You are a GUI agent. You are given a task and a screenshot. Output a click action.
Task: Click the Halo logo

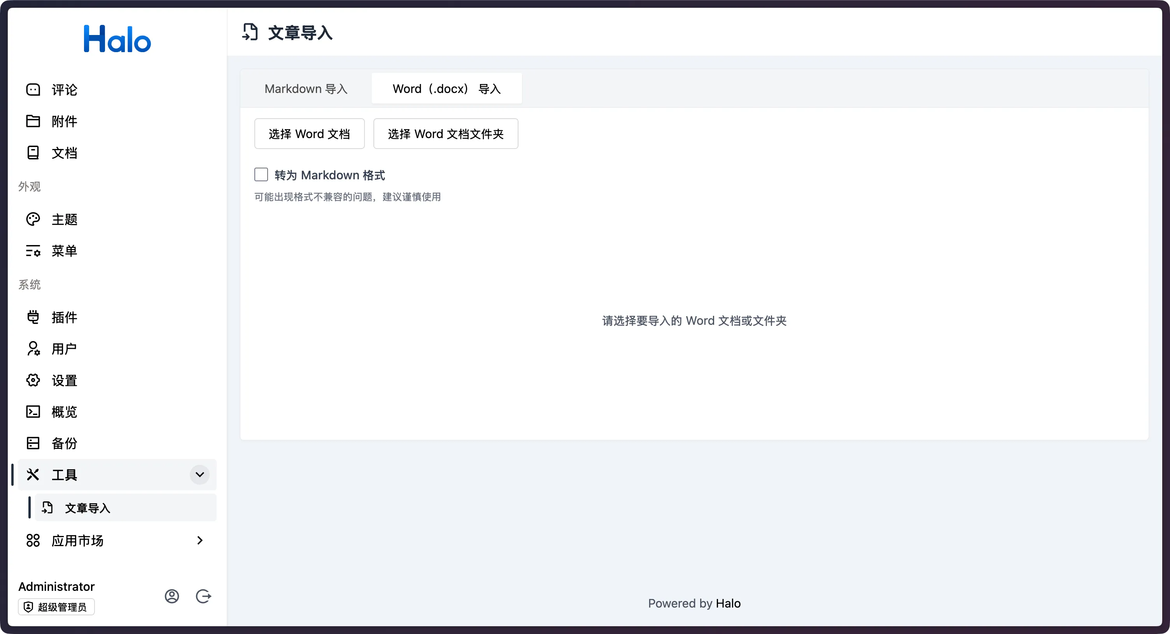tap(117, 39)
